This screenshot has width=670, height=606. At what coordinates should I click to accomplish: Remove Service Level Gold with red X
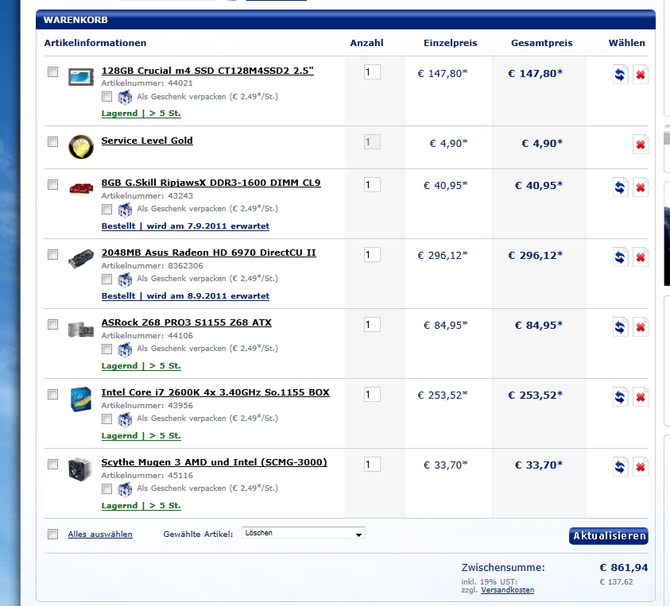coord(640,144)
